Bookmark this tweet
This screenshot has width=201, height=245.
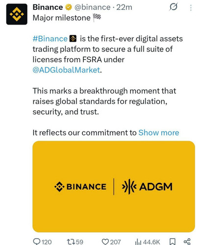[x=173, y=242]
